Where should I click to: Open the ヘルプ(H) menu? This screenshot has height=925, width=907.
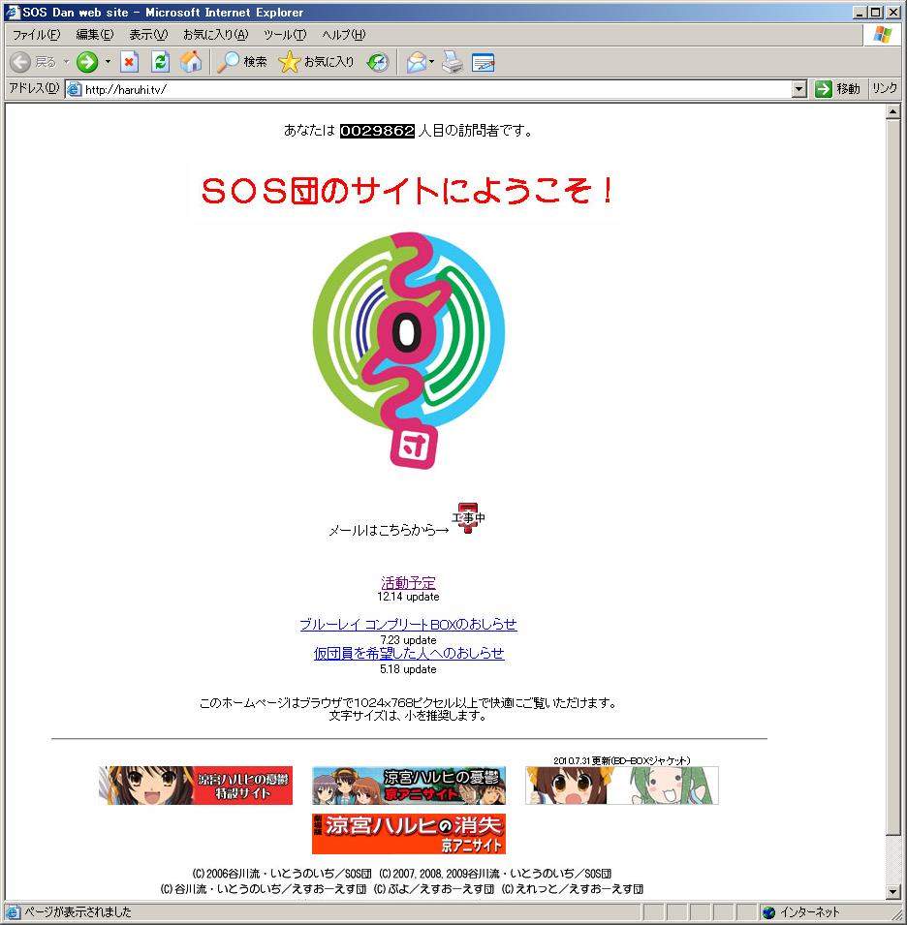343,35
